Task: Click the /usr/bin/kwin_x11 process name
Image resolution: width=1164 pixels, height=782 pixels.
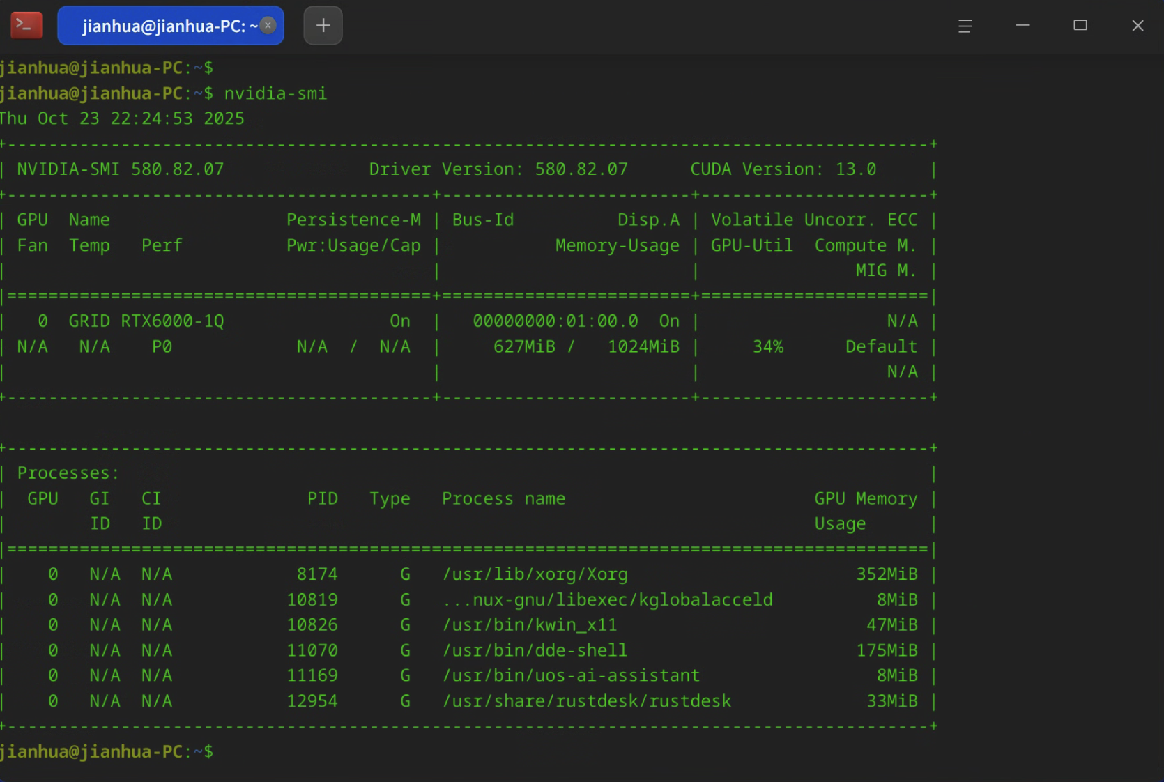Action: (530, 624)
